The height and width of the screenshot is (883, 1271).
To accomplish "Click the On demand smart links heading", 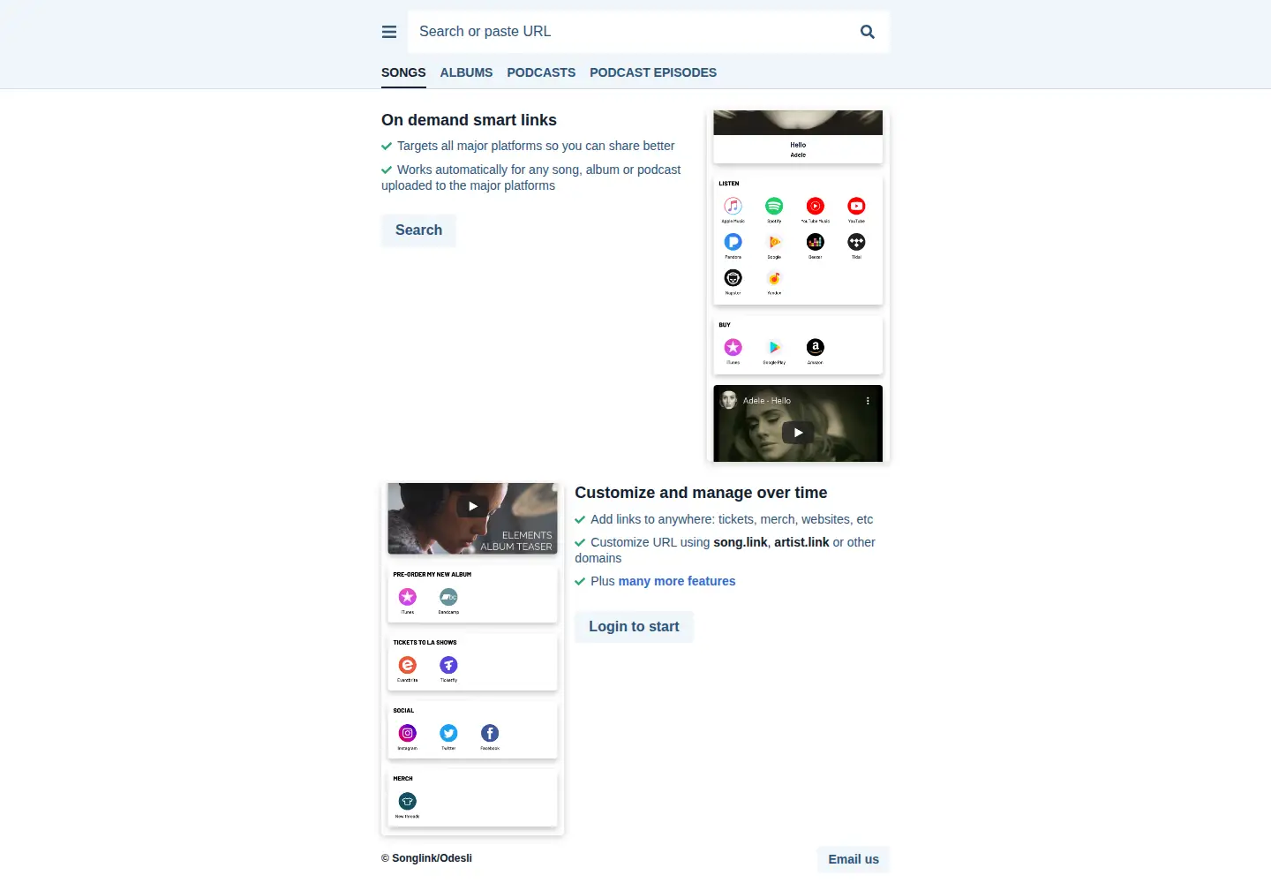I will pyautogui.click(x=469, y=120).
